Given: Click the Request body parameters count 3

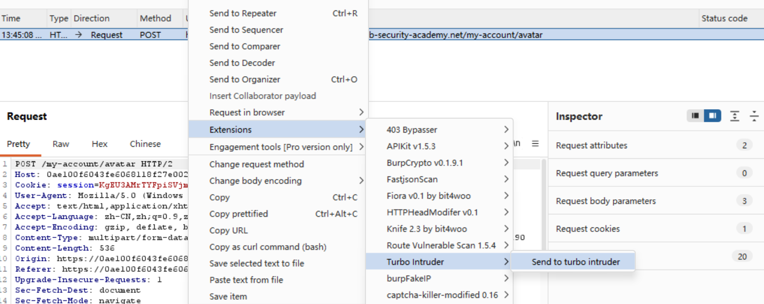Looking at the screenshot, I should pos(744,201).
